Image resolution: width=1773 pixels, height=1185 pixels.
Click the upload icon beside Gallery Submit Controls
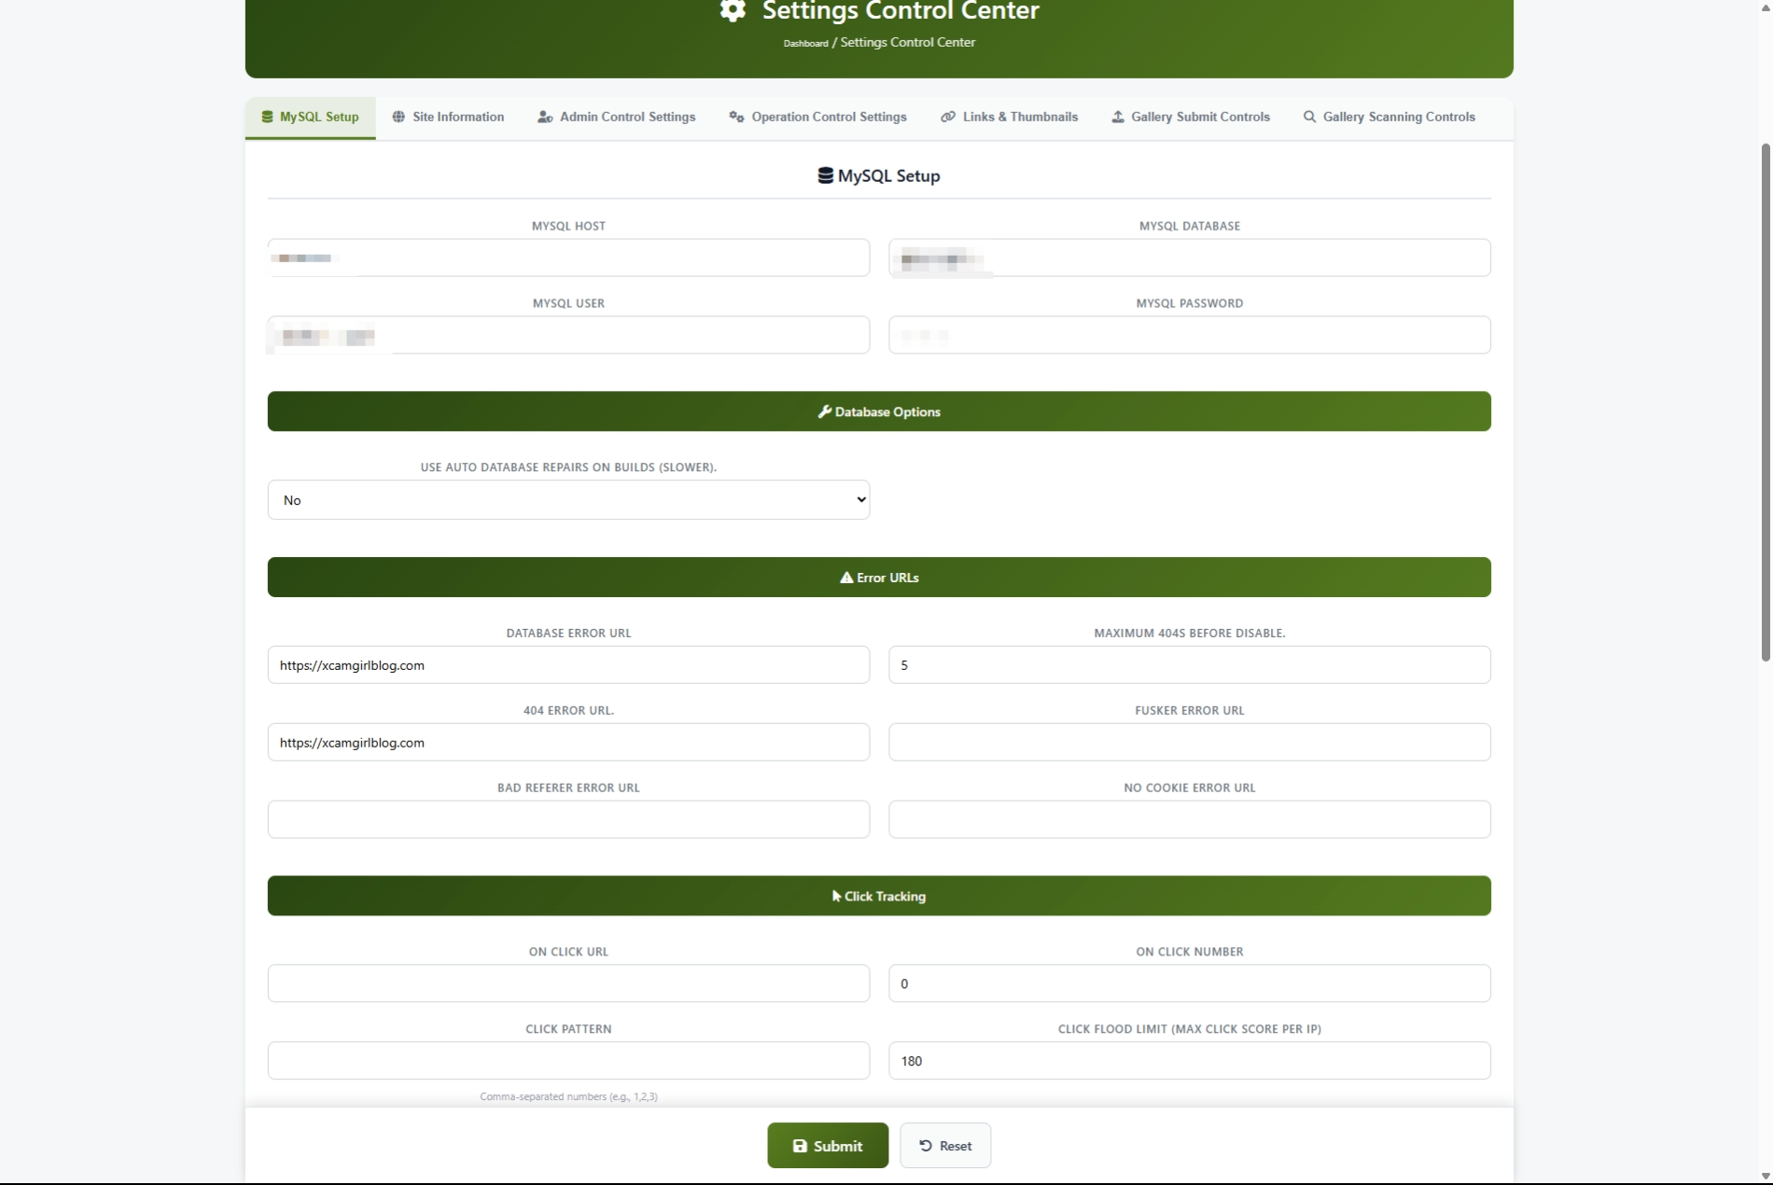tap(1117, 118)
